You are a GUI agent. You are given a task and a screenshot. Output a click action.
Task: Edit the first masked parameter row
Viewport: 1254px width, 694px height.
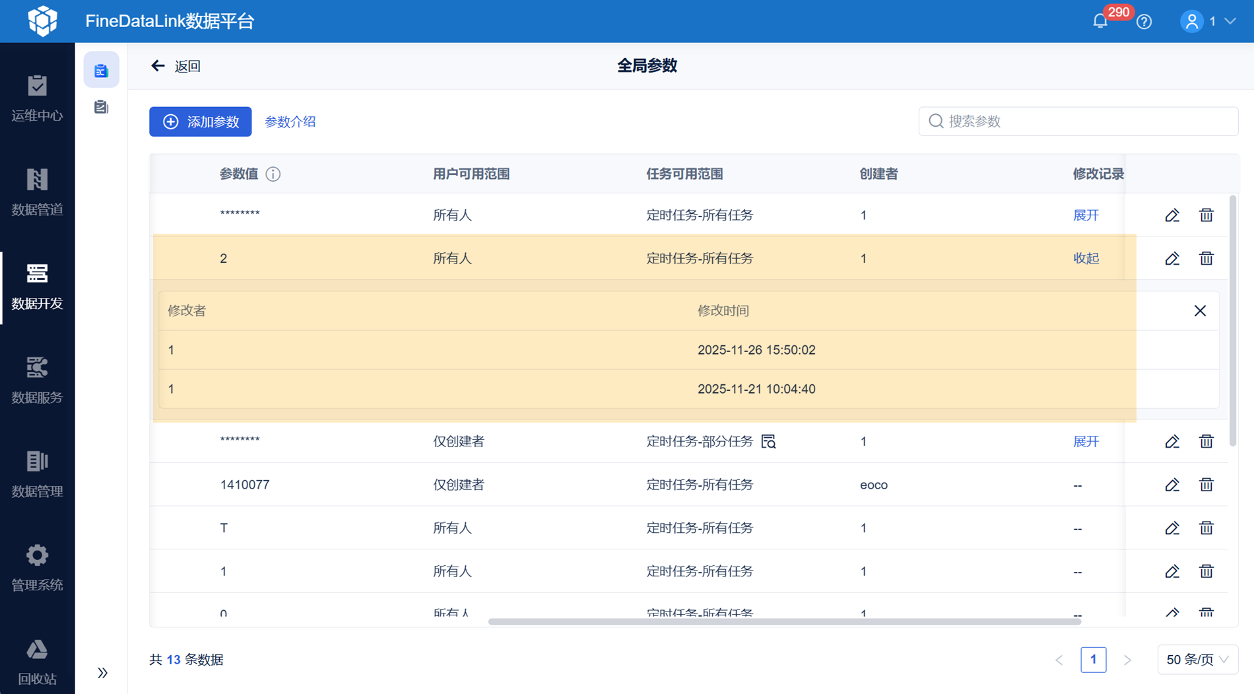[x=1172, y=215]
